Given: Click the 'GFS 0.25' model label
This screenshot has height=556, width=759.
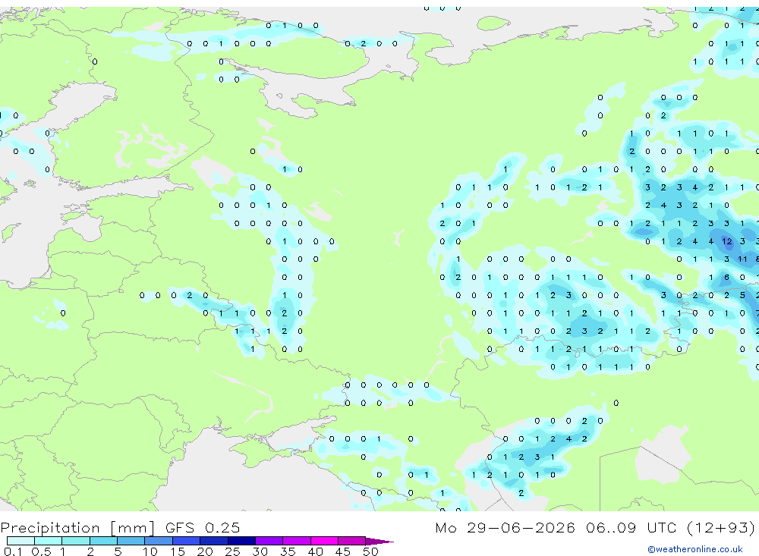Looking at the screenshot, I should tap(203, 527).
